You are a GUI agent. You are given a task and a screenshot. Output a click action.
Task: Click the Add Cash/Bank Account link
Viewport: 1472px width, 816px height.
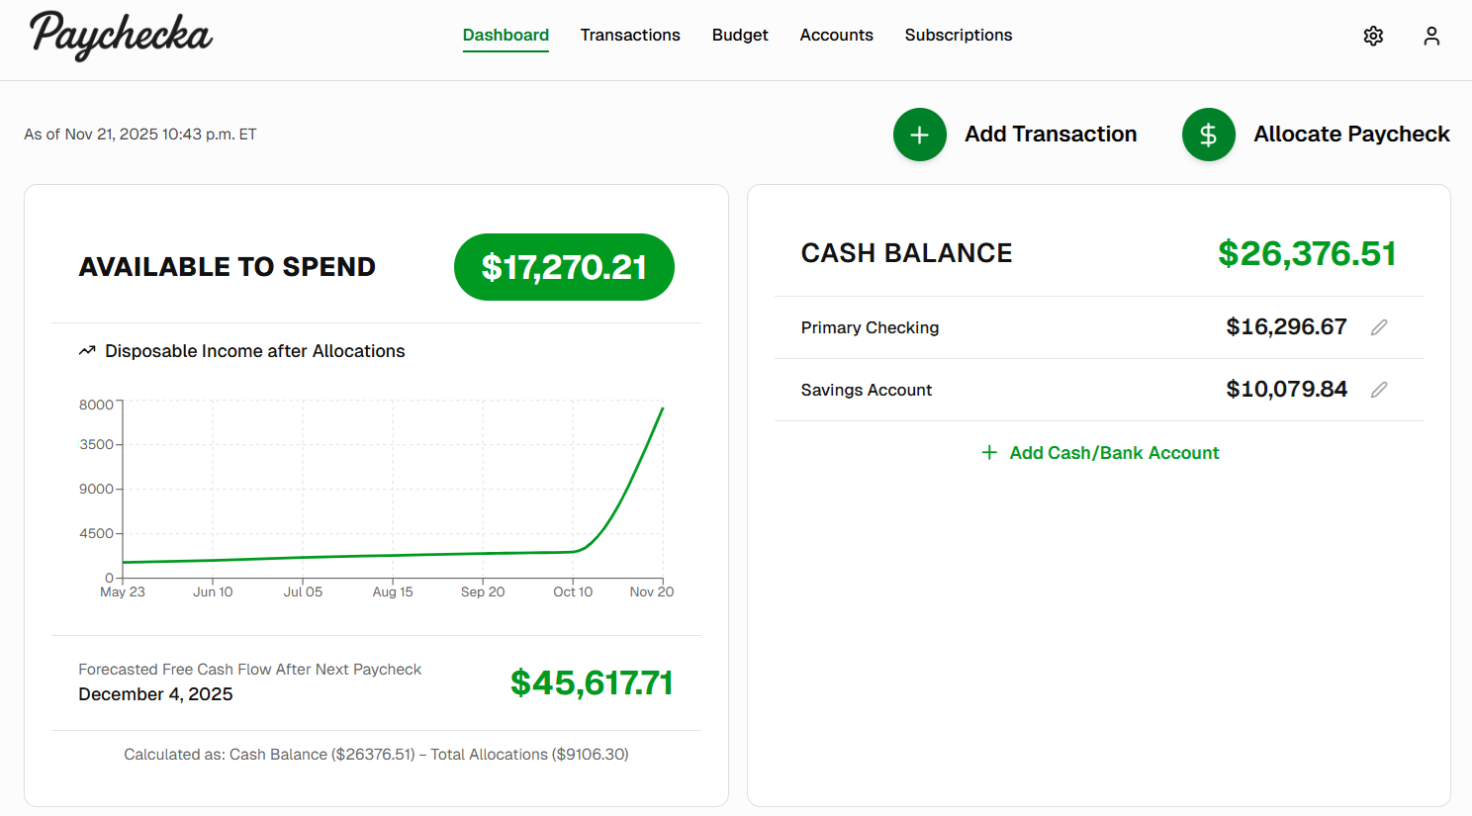1114,452
